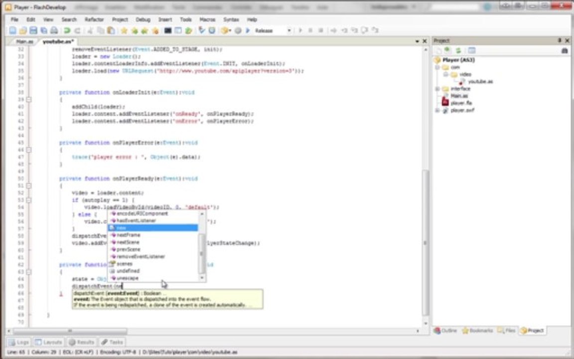
Task: Switch to the Files panel tab
Action: click(506, 331)
